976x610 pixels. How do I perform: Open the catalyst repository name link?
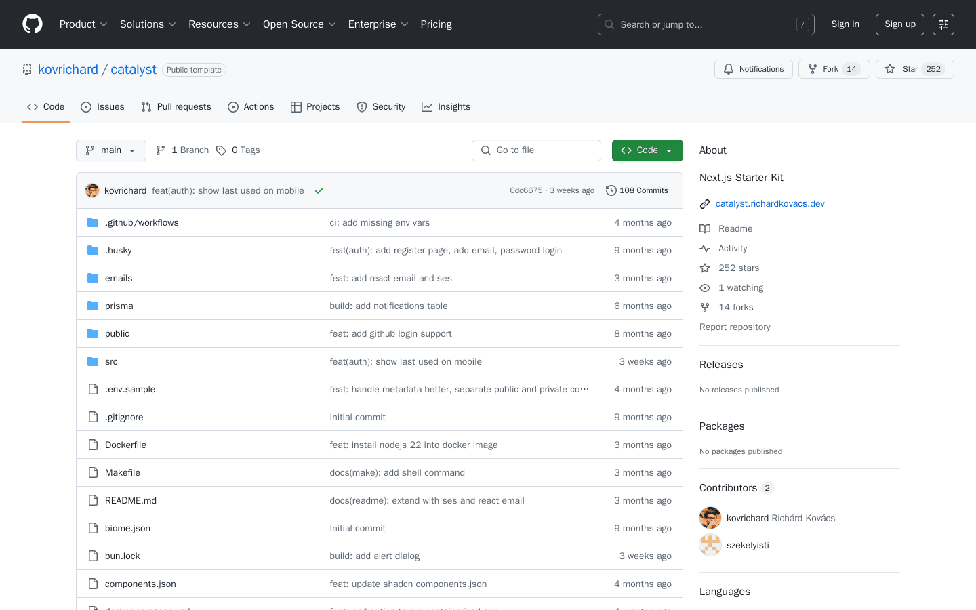(x=134, y=70)
